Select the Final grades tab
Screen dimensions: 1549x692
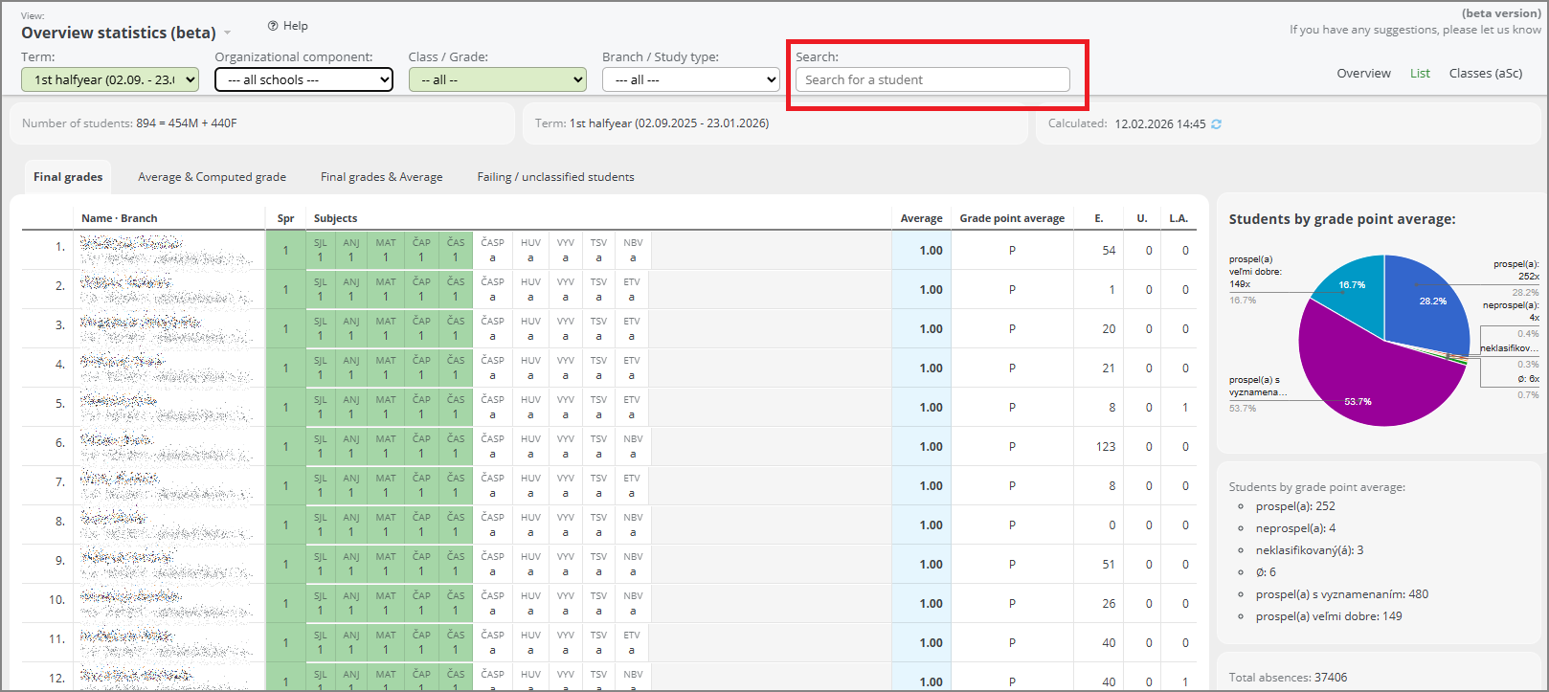[x=68, y=177]
